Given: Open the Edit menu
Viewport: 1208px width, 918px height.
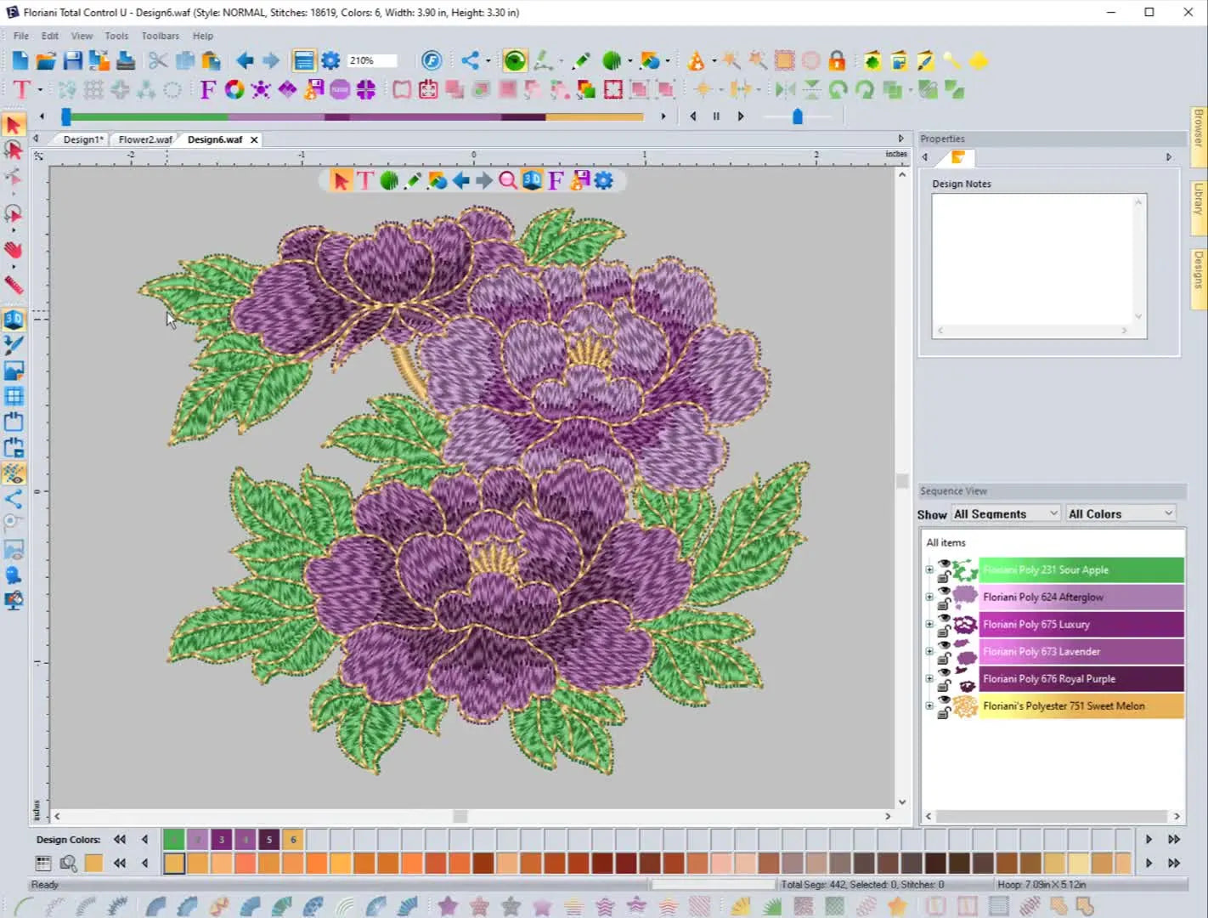Looking at the screenshot, I should 50,36.
